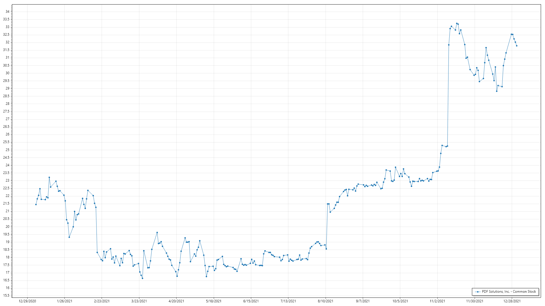Click the 4/20/2021 x-axis date label
The image size is (545, 306).
pos(176,301)
